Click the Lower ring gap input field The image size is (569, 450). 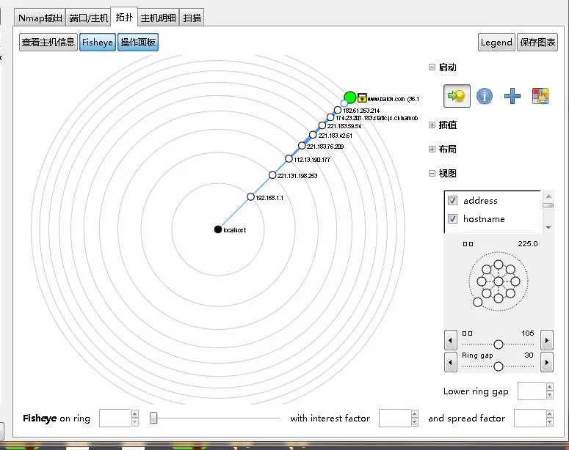532,391
